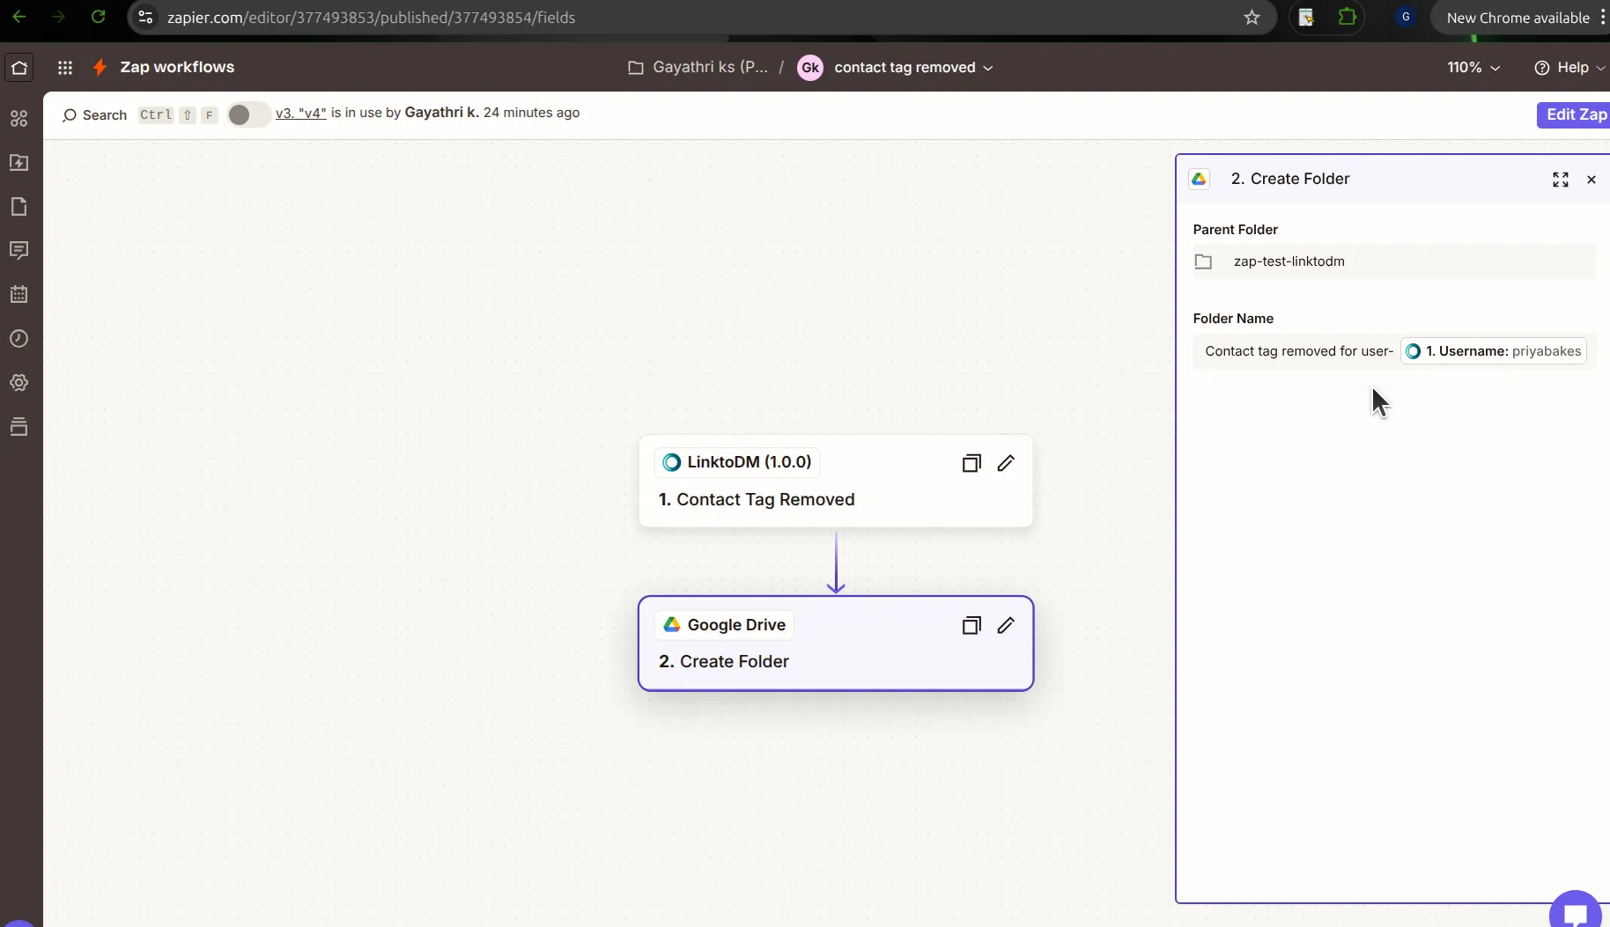Screen dimensions: 1610x927
Task: Click the Edit Zap button
Action: click(x=1576, y=114)
